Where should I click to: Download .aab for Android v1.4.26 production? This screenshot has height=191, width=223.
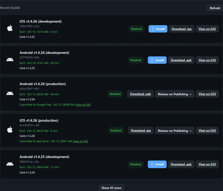(140, 94)
